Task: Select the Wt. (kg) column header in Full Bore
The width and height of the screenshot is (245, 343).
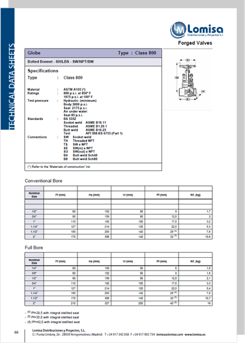Action: coord(195,262)
